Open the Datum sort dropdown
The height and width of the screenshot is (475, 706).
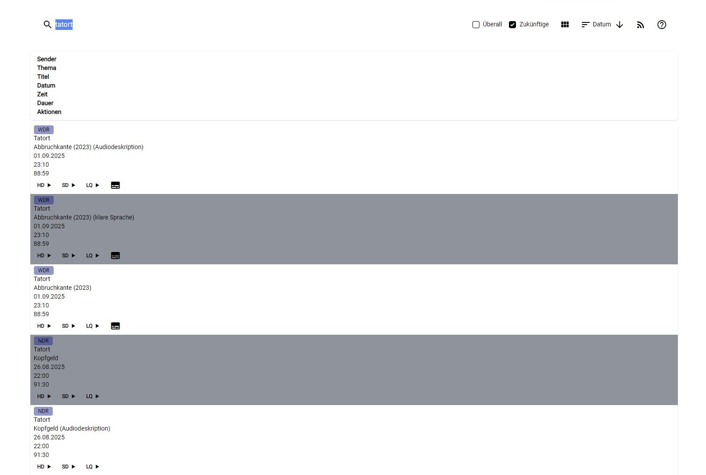596,25
